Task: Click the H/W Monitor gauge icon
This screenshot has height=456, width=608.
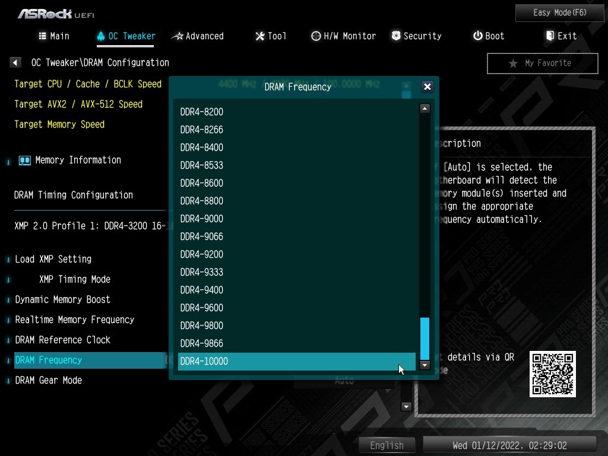Action: click(316, 36)
